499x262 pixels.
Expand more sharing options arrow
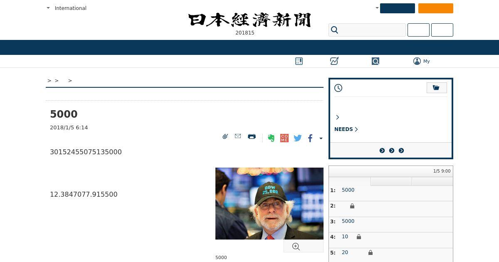click(x=321, y=138)
